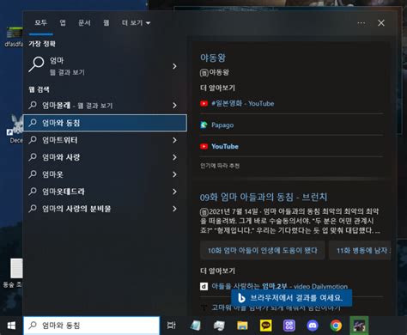
Task: Click 브라우저에서 결과를 여세요 Bing button
Action: [291, 298]
